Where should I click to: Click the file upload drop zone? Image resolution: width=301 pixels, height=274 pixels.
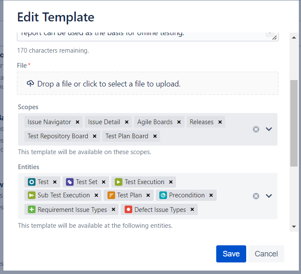[x=148, y=83]
